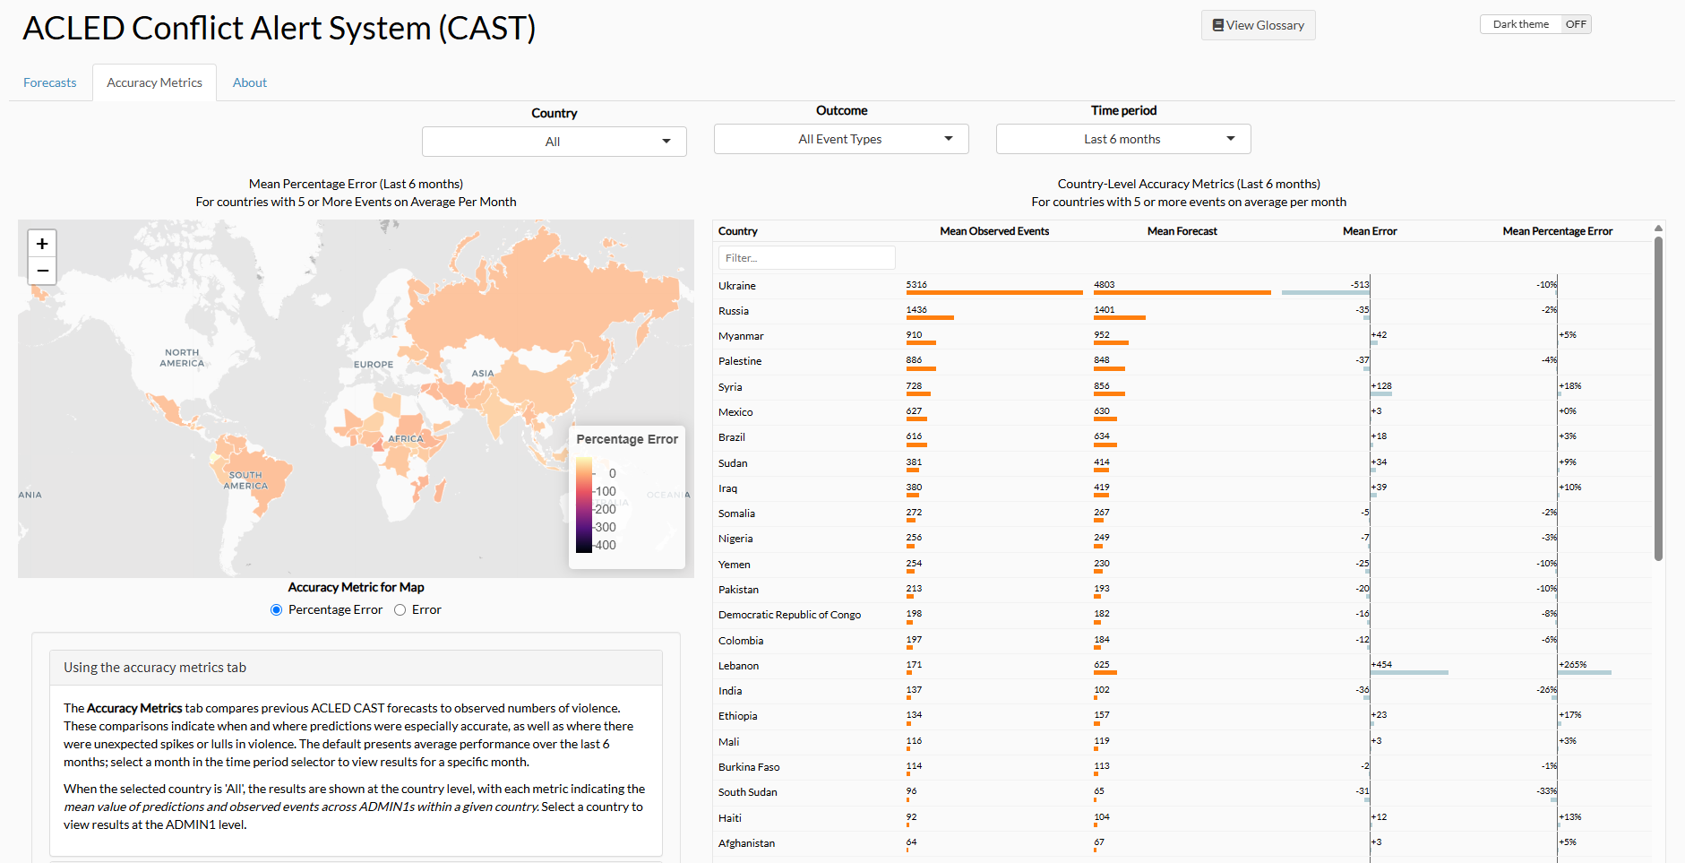Select the Lebanon row in table
Viewport: 1685px width, 863px height.
click(1182, 666)
